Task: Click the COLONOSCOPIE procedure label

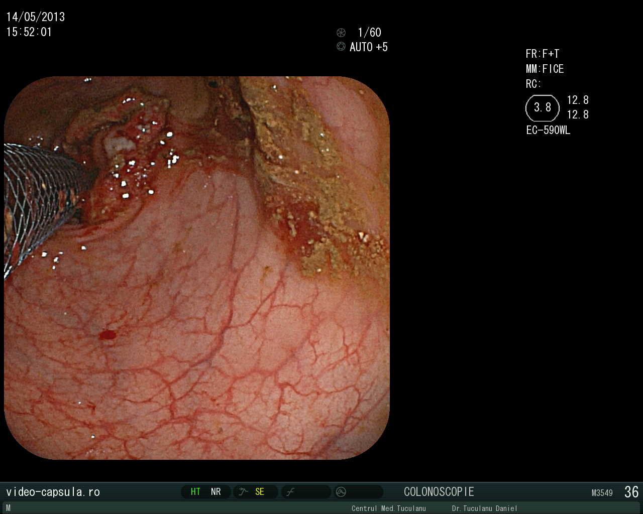Action: click(439, 492)
